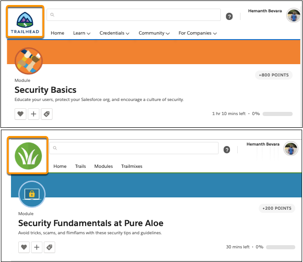
Task: Expand the Community dropdown menu
Action: (154, 33)
